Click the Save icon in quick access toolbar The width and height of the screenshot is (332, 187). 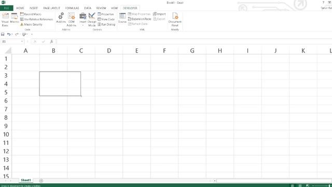pyautogui.click(x=3, y=34)
